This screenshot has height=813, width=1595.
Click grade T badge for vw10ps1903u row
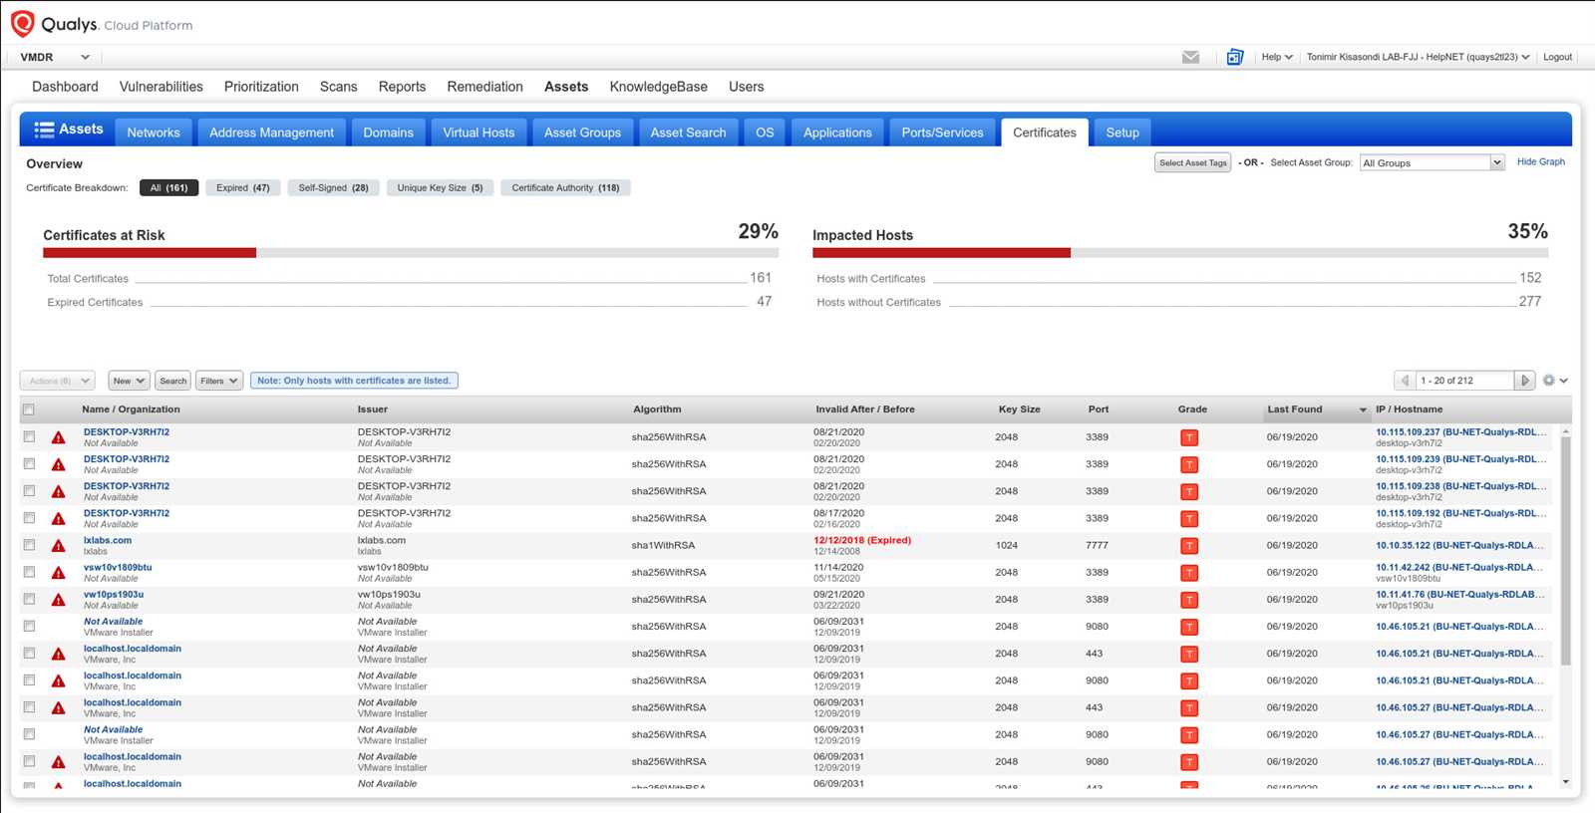(x=1188, y=600)
